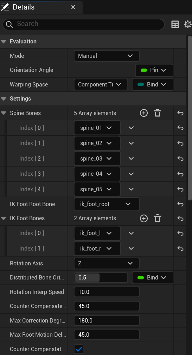
Task: Open the Warping Space Bind dropdown
Action: coord(153,84)
